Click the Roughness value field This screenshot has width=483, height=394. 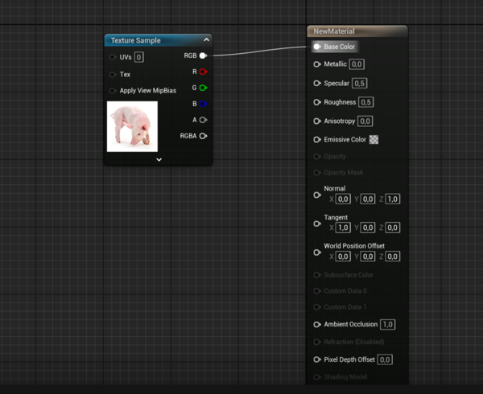click(366, 102)
